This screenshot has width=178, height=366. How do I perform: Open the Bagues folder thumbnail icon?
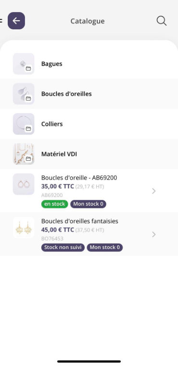click(24, 64)
